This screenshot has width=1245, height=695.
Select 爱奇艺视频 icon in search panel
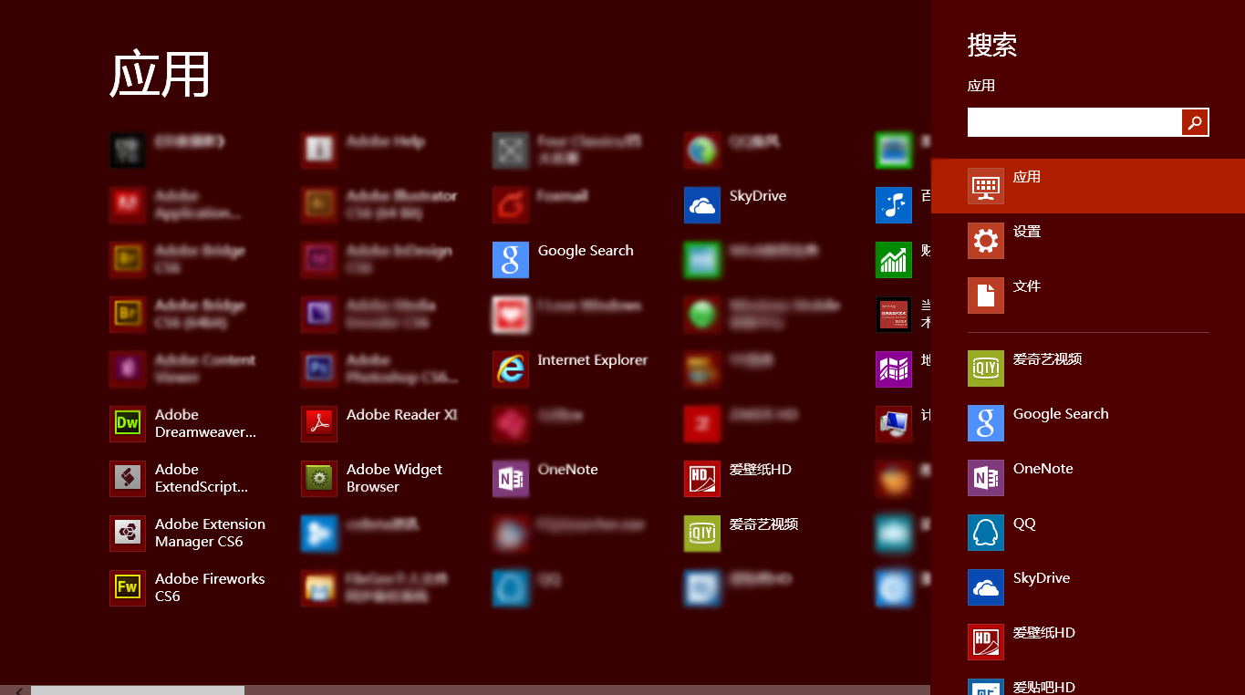click(x=986, y=368)
